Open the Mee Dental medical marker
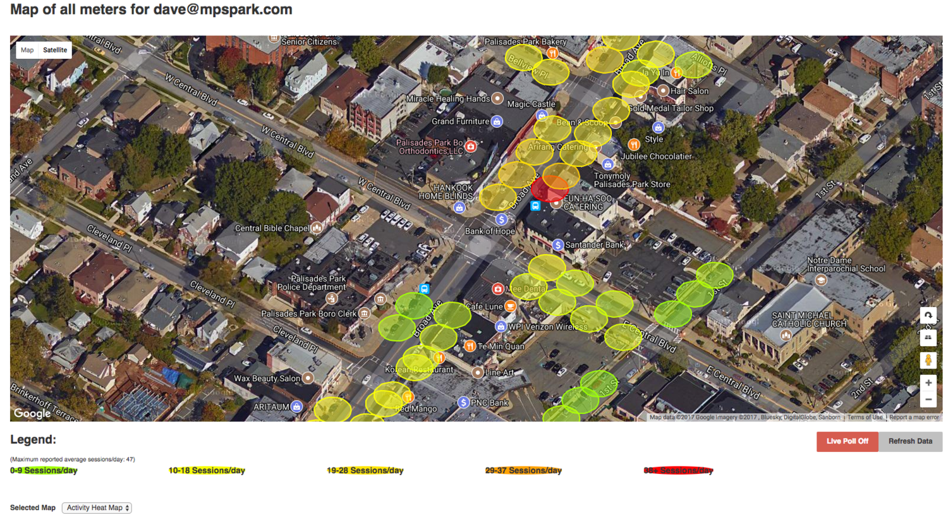 [x=498, y=289]
